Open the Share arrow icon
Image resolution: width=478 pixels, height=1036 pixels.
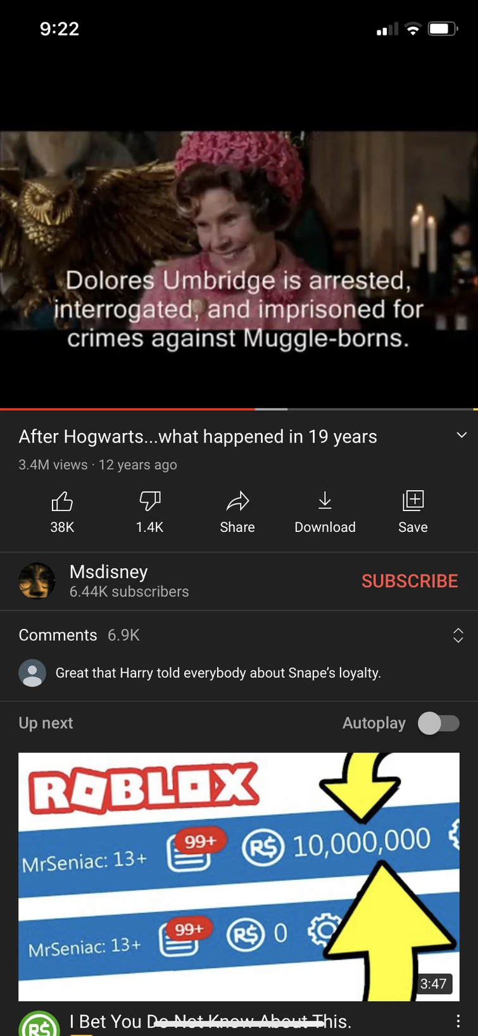click(237, 502)
